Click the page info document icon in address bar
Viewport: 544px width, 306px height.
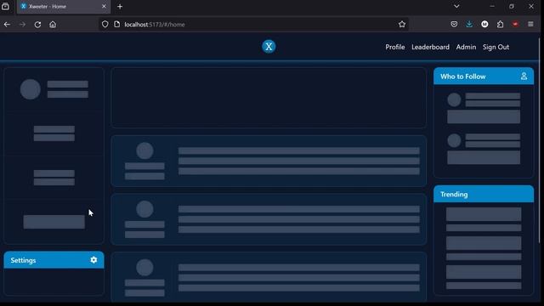coord(117,25)
